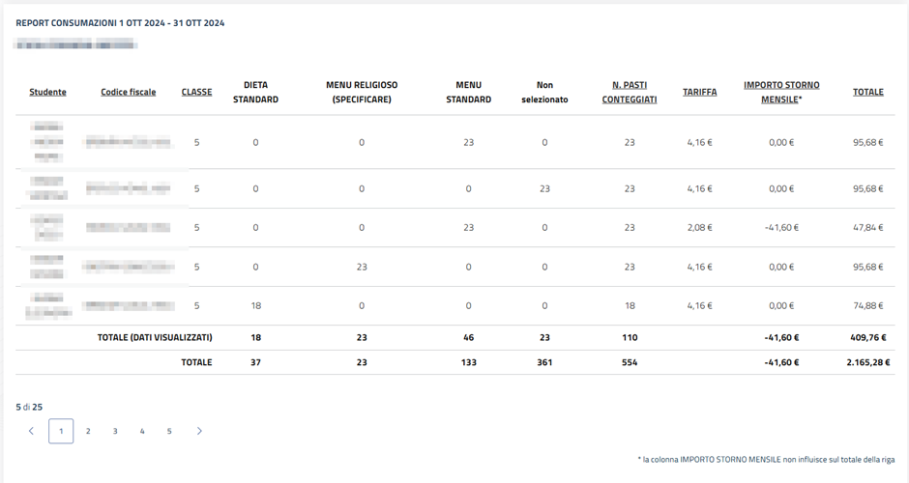Sort by TOTALE column header
This screenshot has height=483, width=909.
[867, 92]
